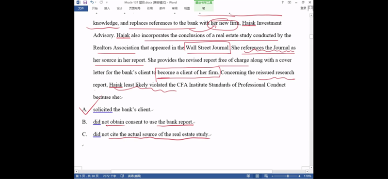Click 'did' at the start of option B
The width and height of the screenshot is (388, 179).
97,122
